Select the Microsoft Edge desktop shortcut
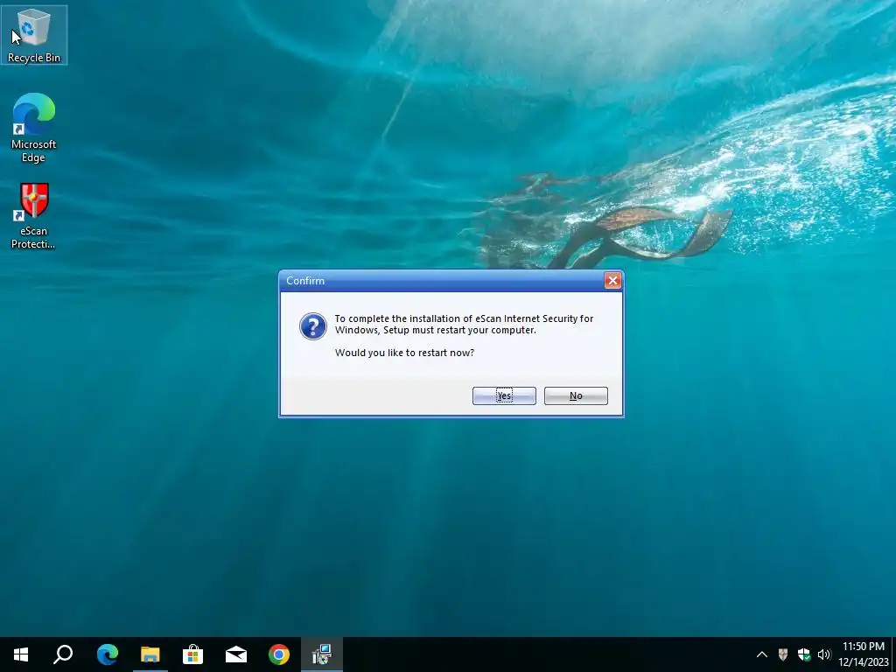 [34, 128]
